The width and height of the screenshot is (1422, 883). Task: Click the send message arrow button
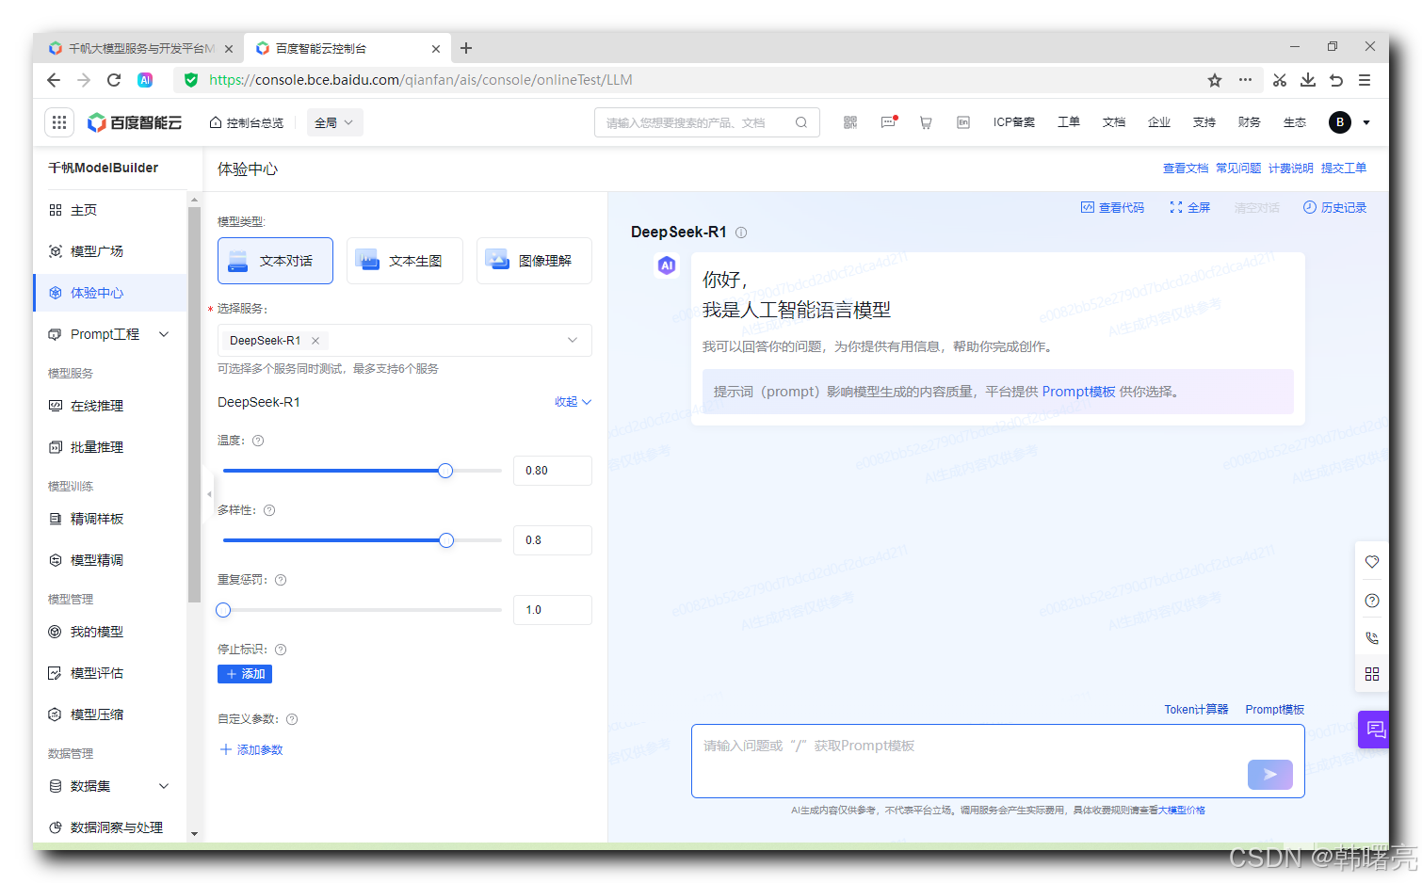pos(1270,775)
